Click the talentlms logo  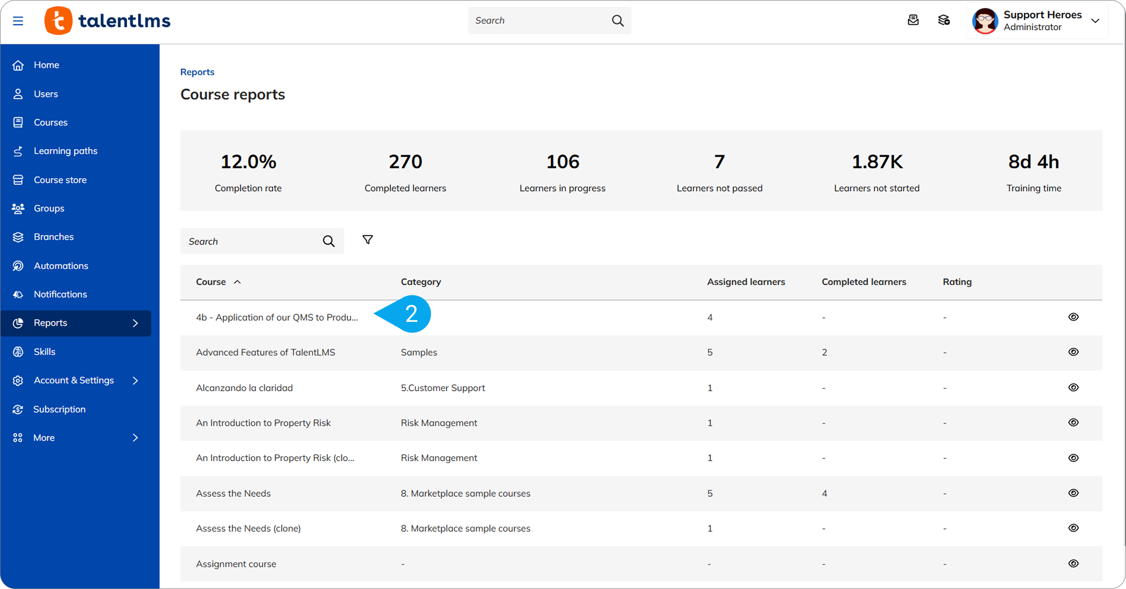[x=108, y=21]
